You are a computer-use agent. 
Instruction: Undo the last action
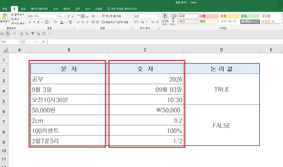[7, 33]
